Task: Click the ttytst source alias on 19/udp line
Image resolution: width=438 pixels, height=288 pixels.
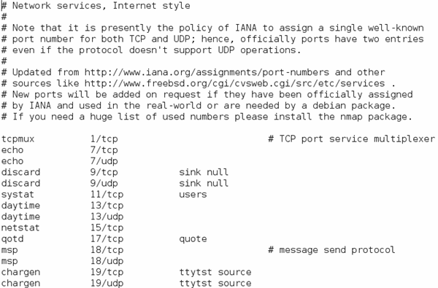Action: (215, 283)
